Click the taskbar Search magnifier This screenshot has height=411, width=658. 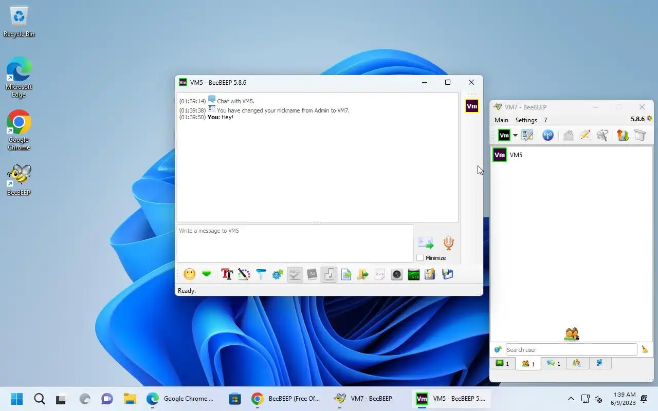click(40, 399)
